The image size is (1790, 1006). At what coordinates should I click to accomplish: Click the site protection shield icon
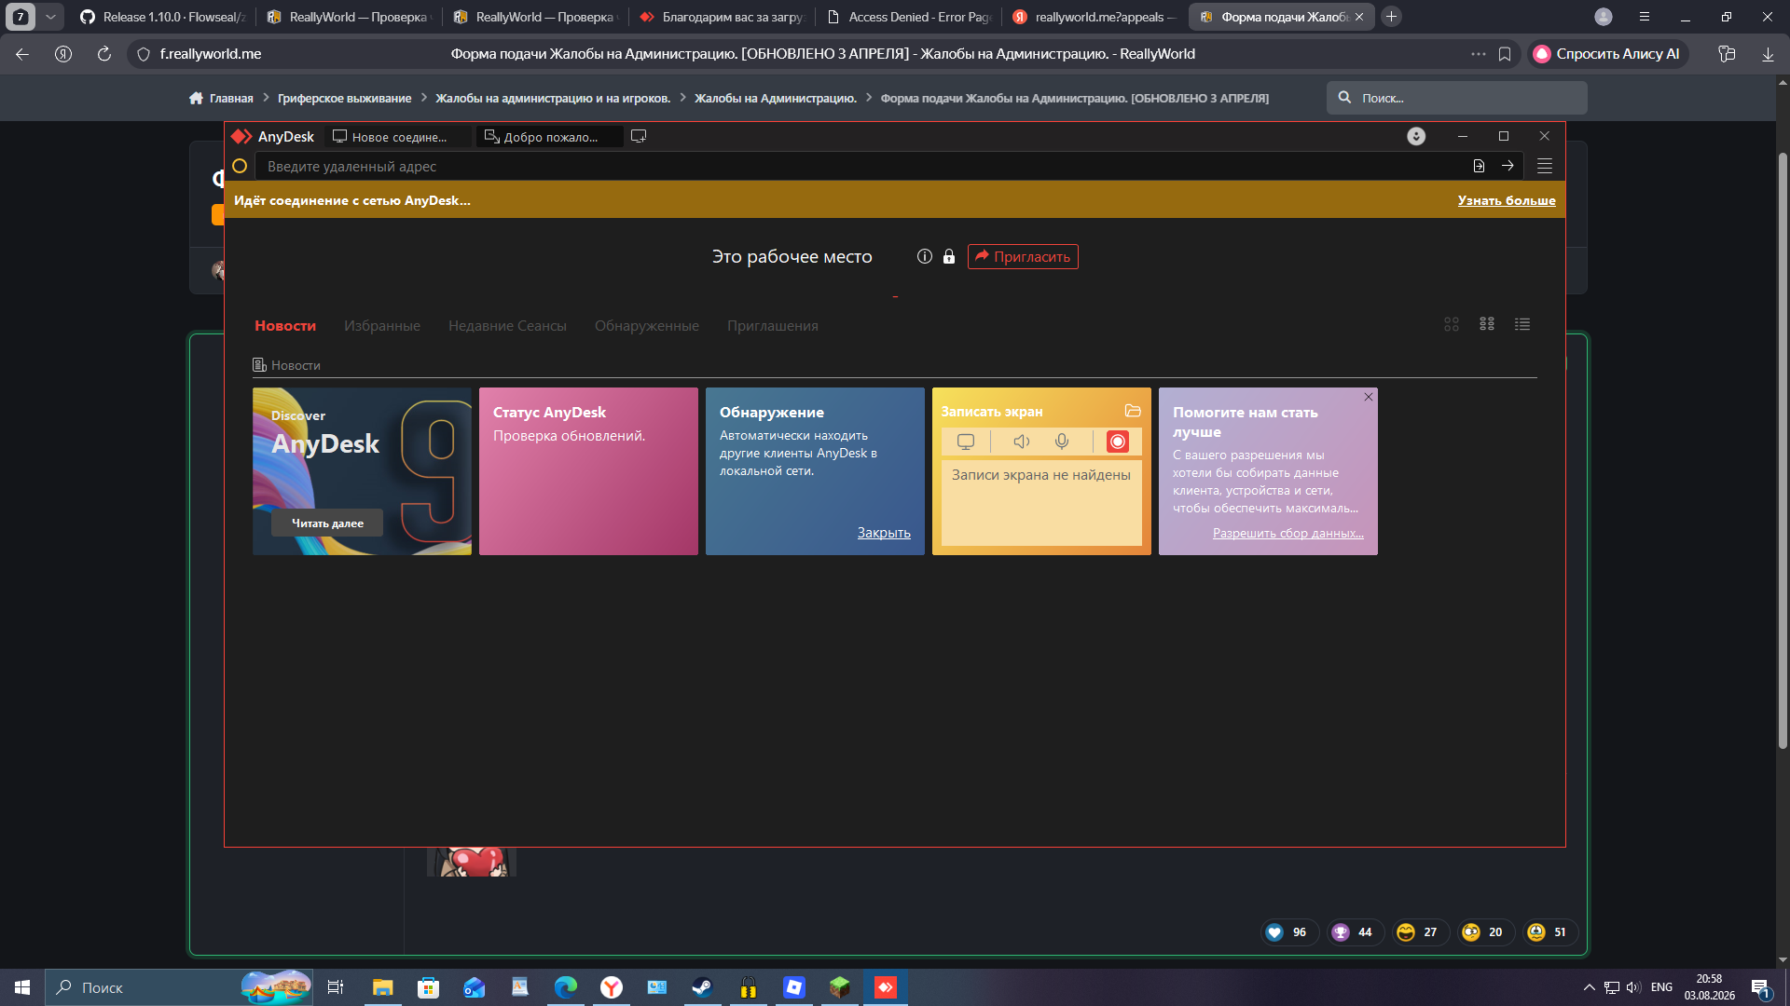(144, 54)
